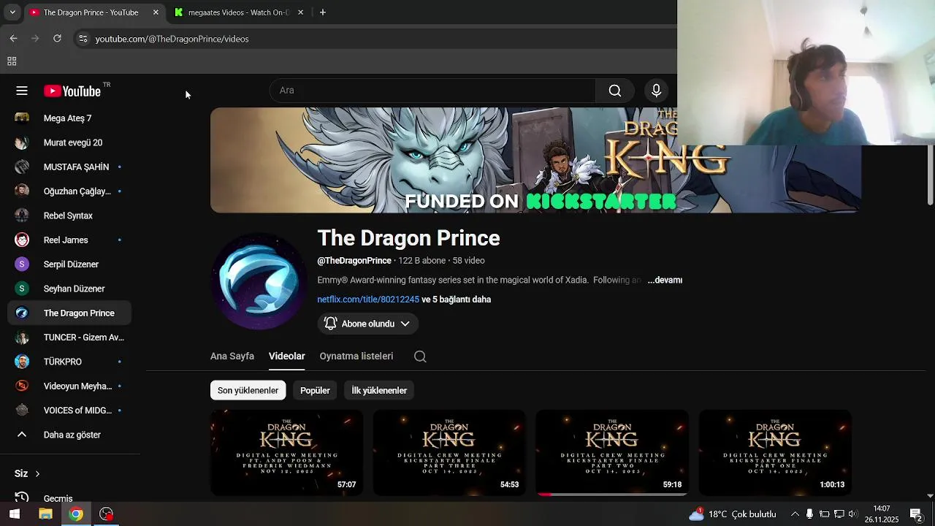This screenshot has width=935, height=526.
Task: Select the İlk yüklenenler filter chip
Action: [379, 390]
